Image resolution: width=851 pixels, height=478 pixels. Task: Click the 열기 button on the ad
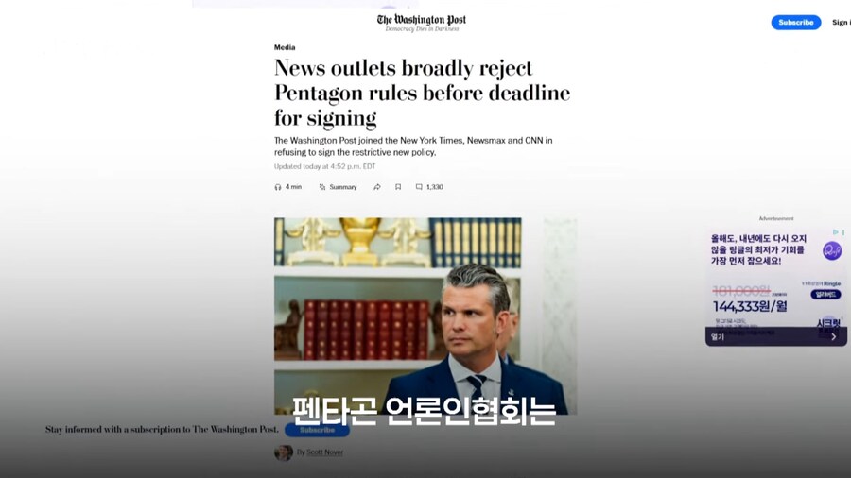click(x=718, y=336)
